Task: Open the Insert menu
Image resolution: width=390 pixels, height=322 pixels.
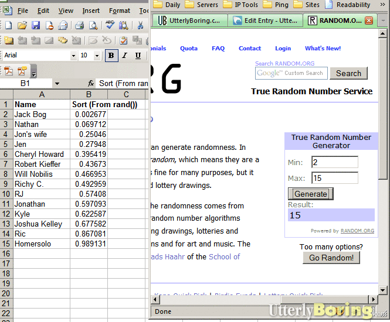Action: pos(91,11)
